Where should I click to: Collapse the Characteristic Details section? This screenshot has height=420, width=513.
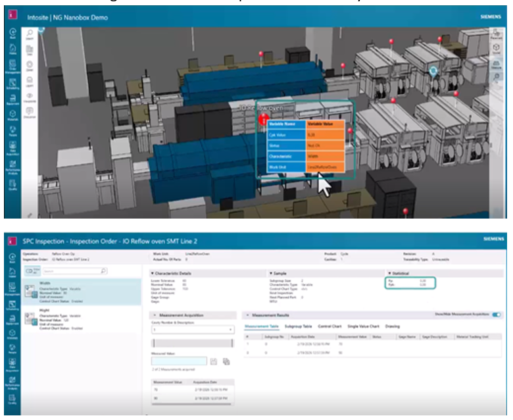(153, 273)
